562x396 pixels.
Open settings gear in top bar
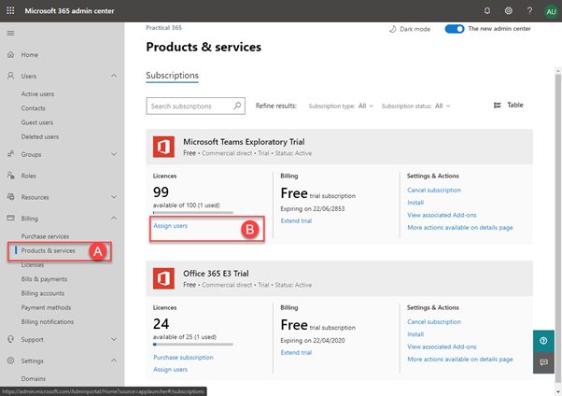pyautogui.click(x=508, y=11)
